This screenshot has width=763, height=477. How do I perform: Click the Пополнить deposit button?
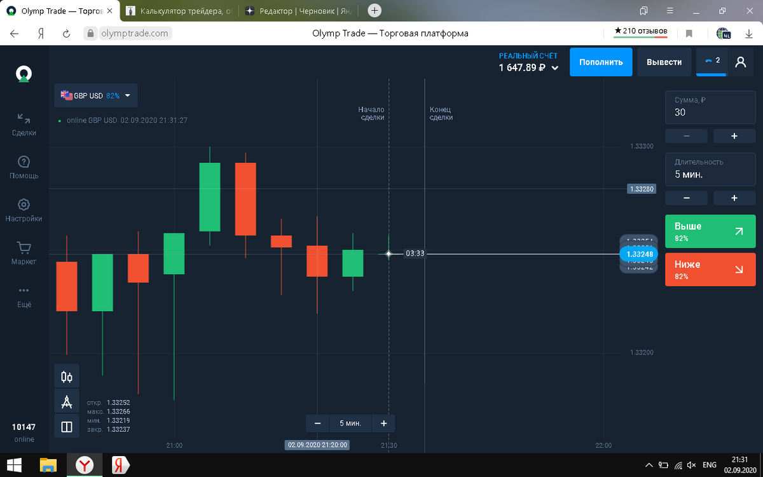(x=601, y=62)
